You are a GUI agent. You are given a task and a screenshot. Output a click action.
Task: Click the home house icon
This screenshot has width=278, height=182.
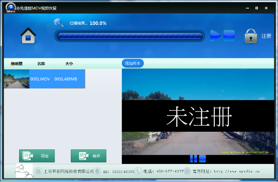click(x=28, y=36)
